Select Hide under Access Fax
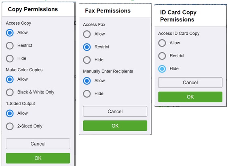The image size is (228, 166). 87,60
